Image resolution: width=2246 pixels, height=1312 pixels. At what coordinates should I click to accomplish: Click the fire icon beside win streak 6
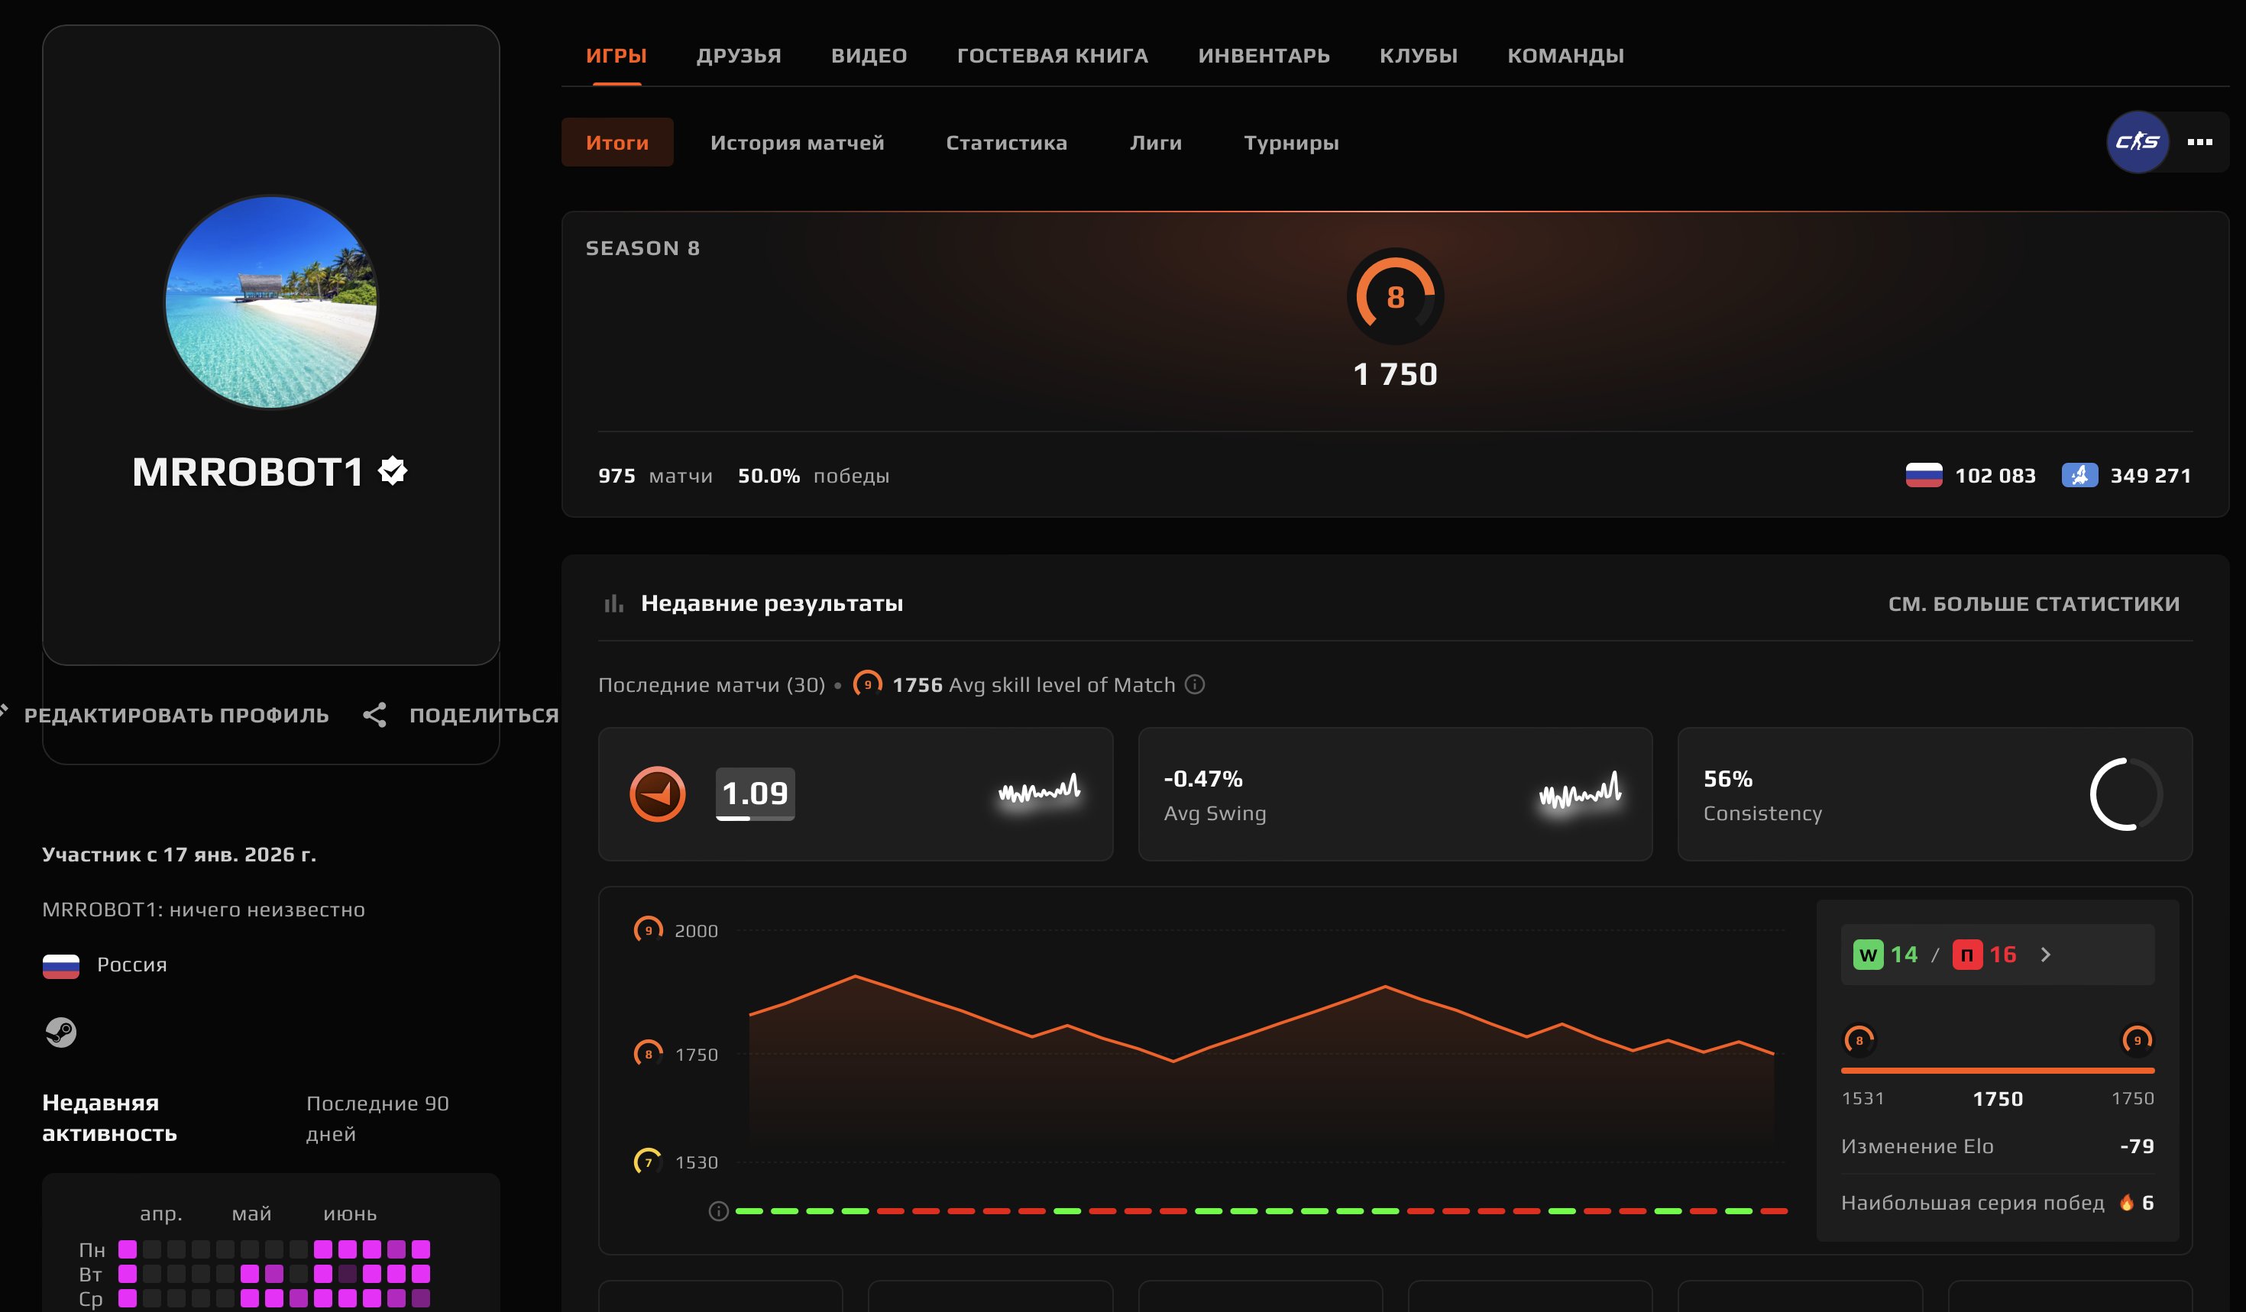tap(2127, 1203)
